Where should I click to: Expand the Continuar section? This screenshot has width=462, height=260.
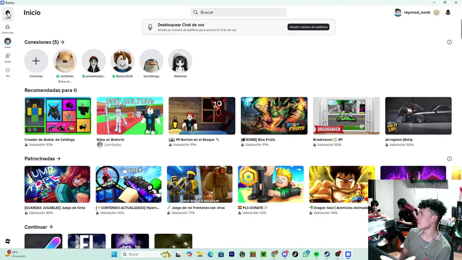(x=39, y=227)
